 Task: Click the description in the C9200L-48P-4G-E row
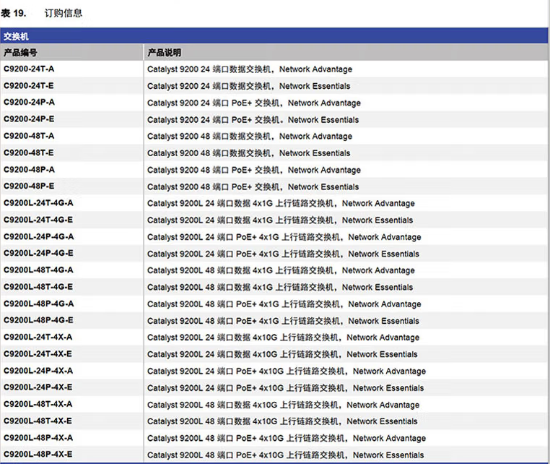283,321
